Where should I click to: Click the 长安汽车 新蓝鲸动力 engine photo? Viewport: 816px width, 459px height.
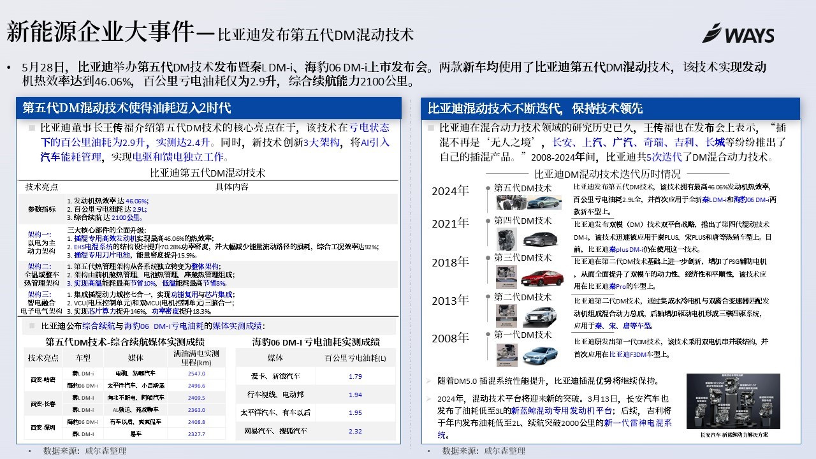(733, 402)
